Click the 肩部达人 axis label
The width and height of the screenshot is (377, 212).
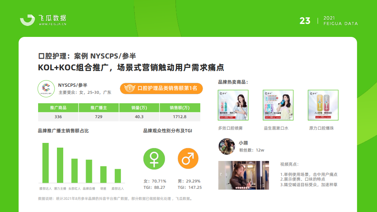(117, 188)
